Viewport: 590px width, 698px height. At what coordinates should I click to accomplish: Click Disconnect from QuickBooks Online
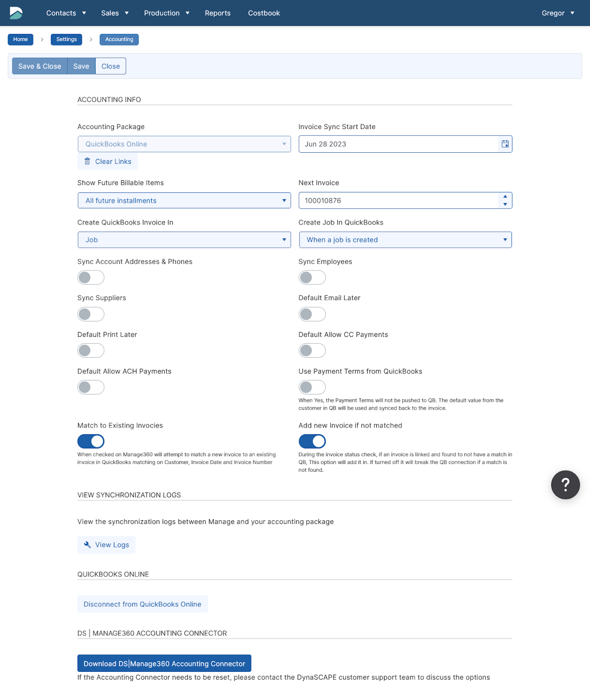(143, 604)
